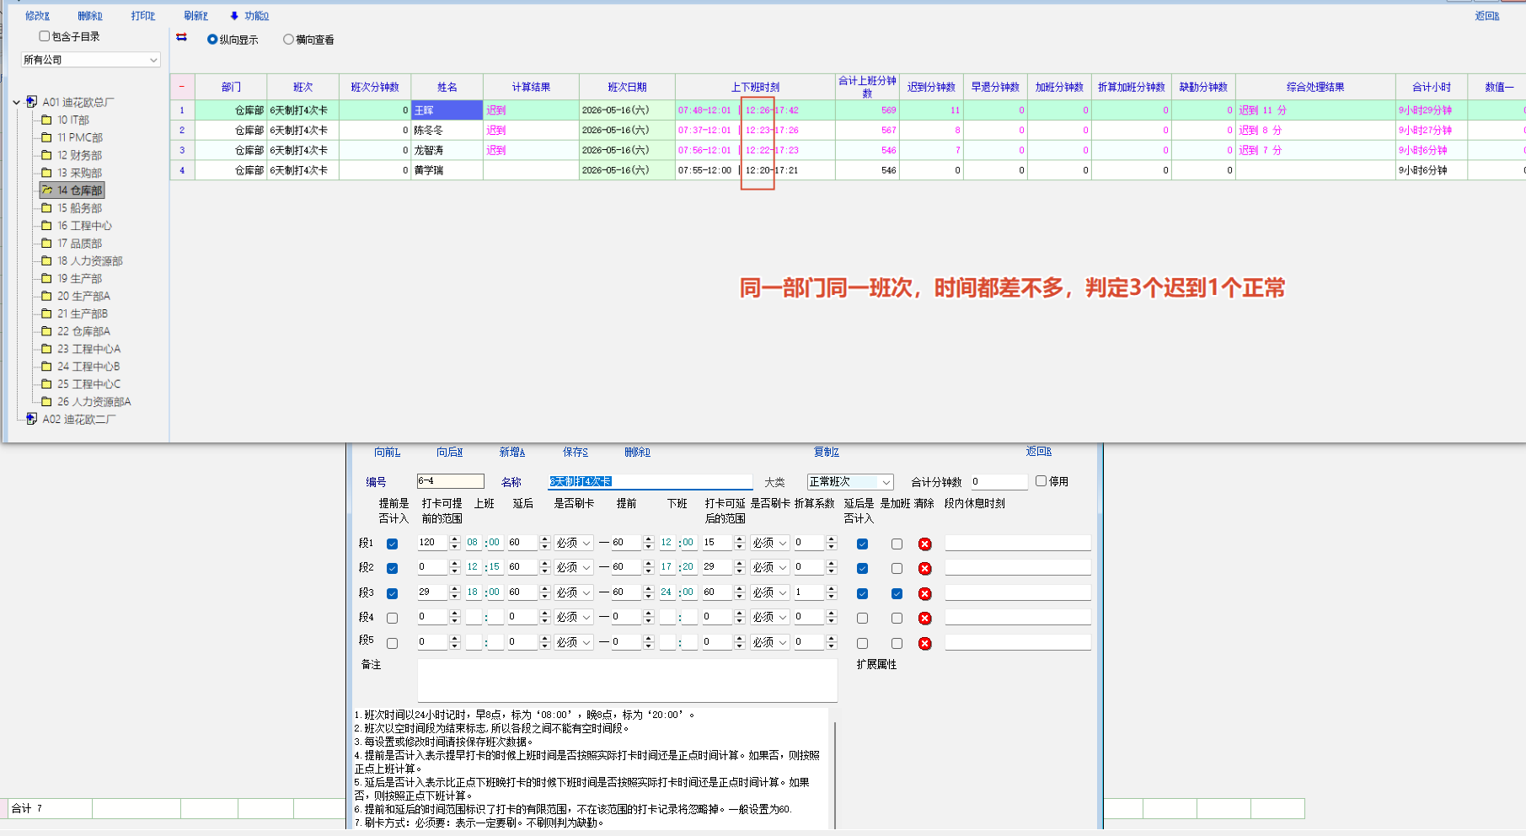Uncheck 是加班 checkbox for 段3
The width and height of the screenshot is (1526, 836).
pos(897,594)
